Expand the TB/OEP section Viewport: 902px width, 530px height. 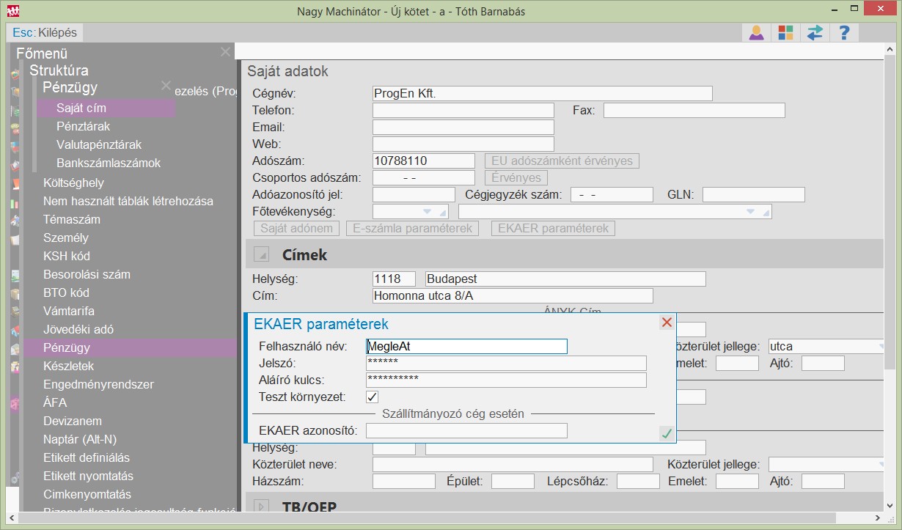click(261, 506)
